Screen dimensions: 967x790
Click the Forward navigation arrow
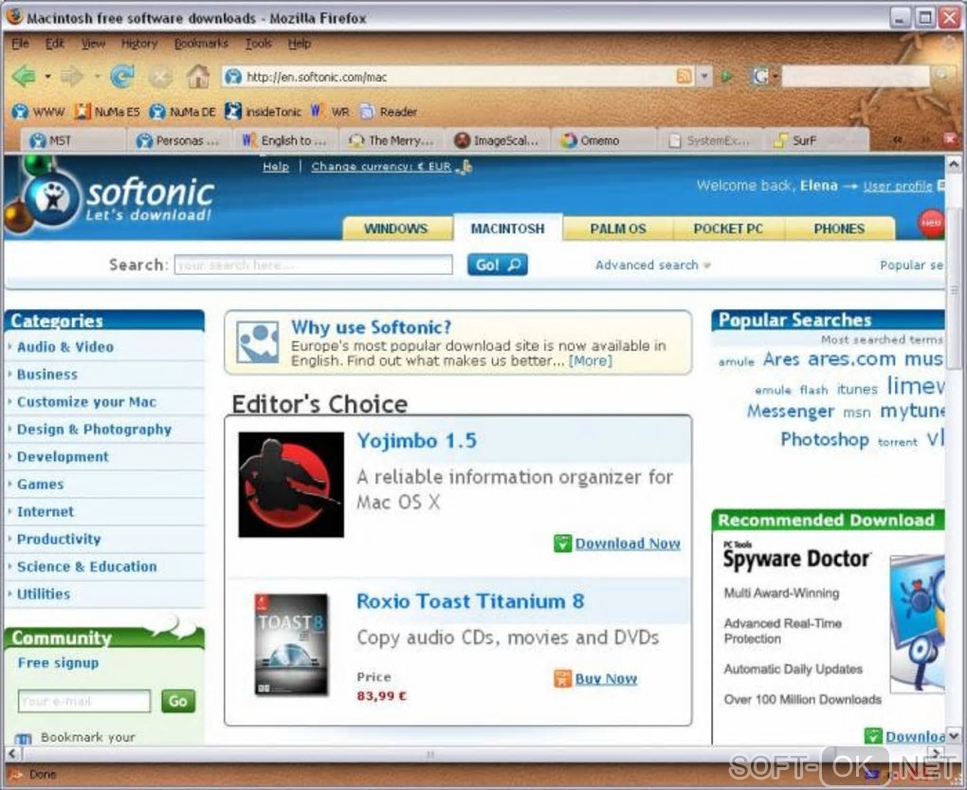[x=71, y=77]
